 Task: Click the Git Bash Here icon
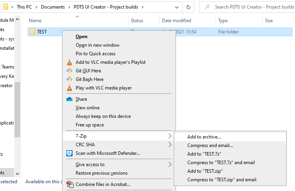pos(69,79)
